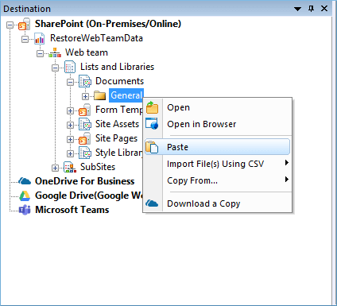Click the Lists and Libraries icon

(70, 67)
